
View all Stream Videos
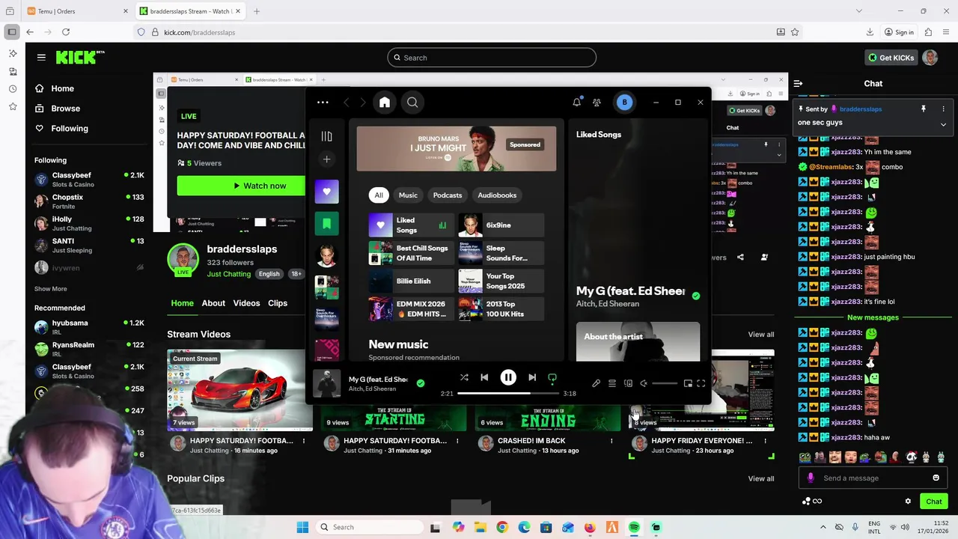(x=761, y=335)
